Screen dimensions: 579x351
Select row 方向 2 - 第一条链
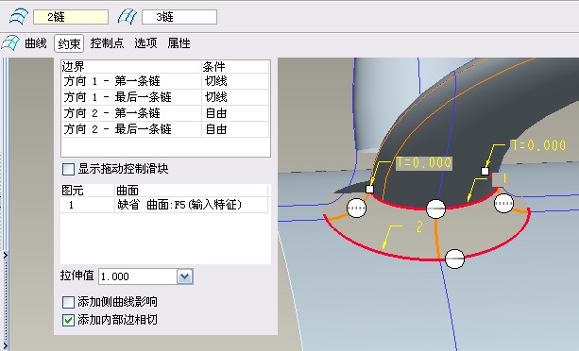pyautogui.click(x=165, y=113)
